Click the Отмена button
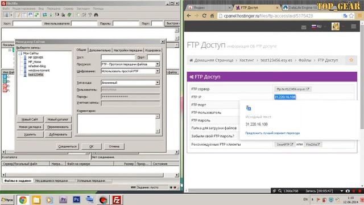 pos(114,146)
